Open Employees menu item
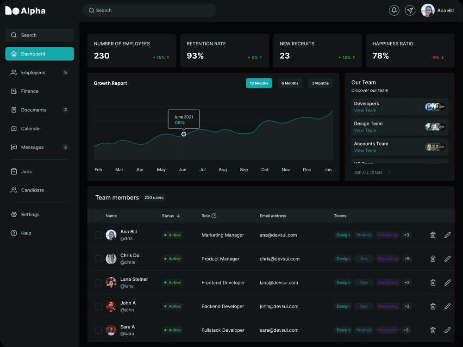 (39, 73)
